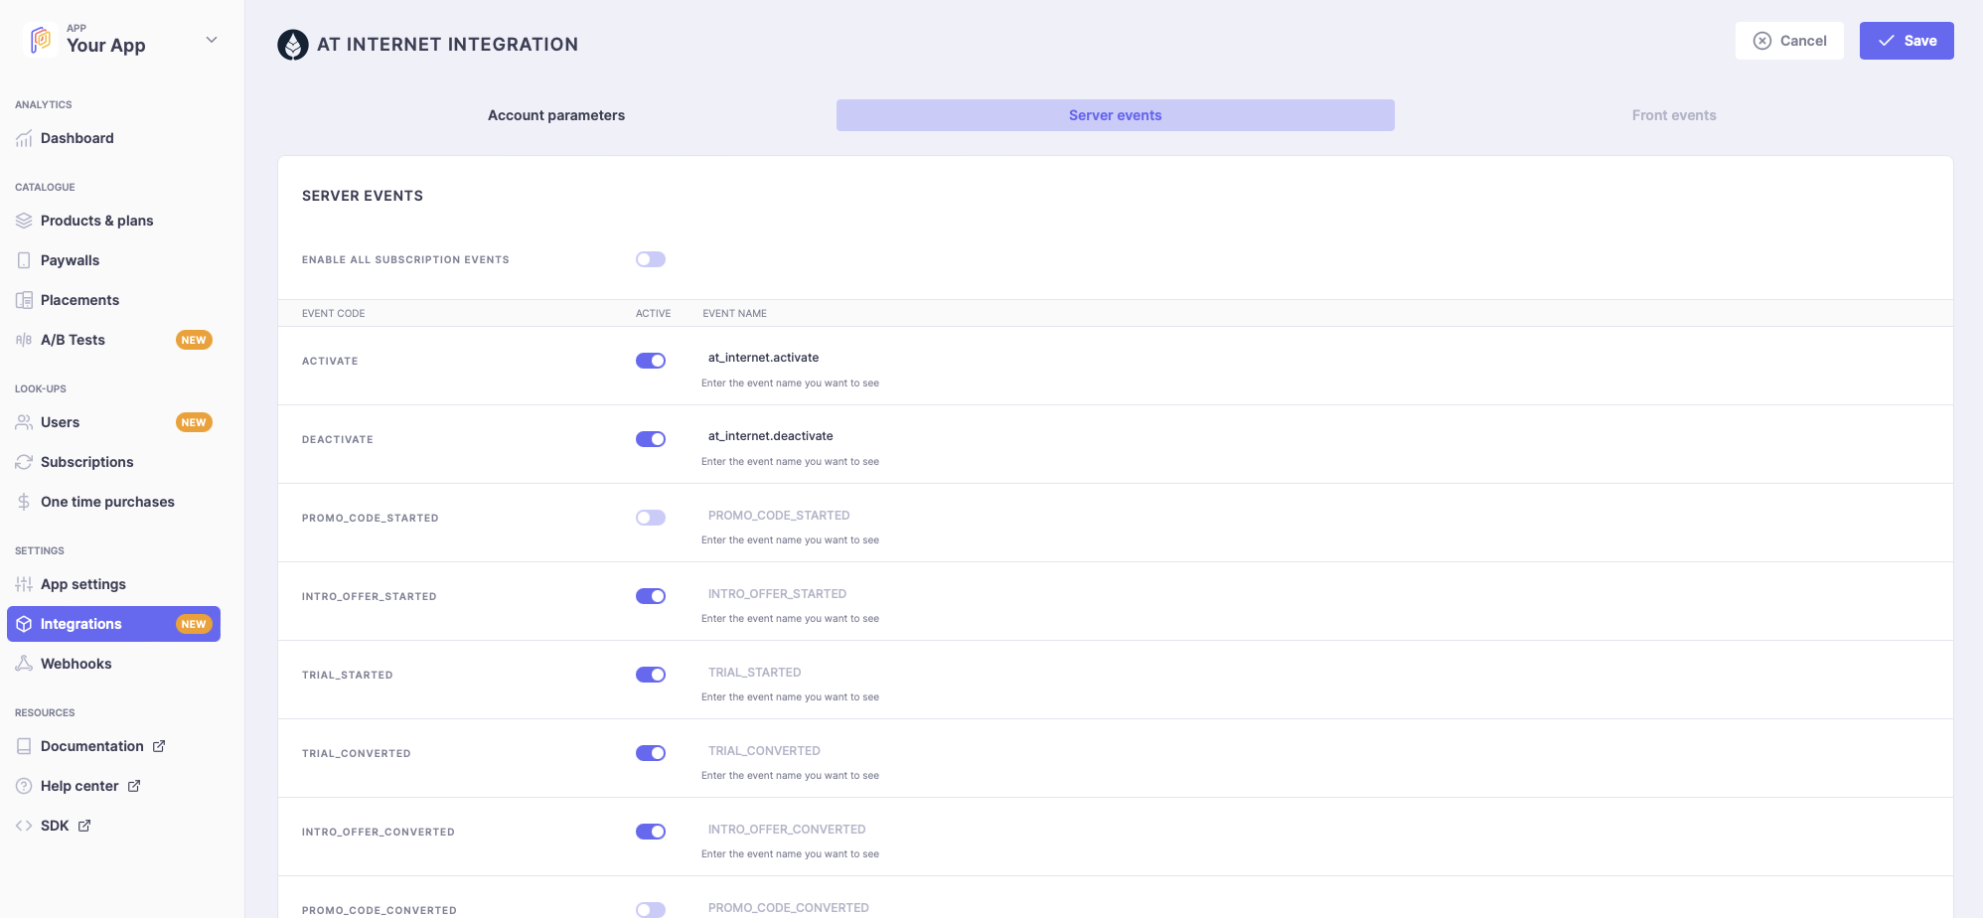Open App settings
The width and height of the screenshot is (1983, 918).
113,584
